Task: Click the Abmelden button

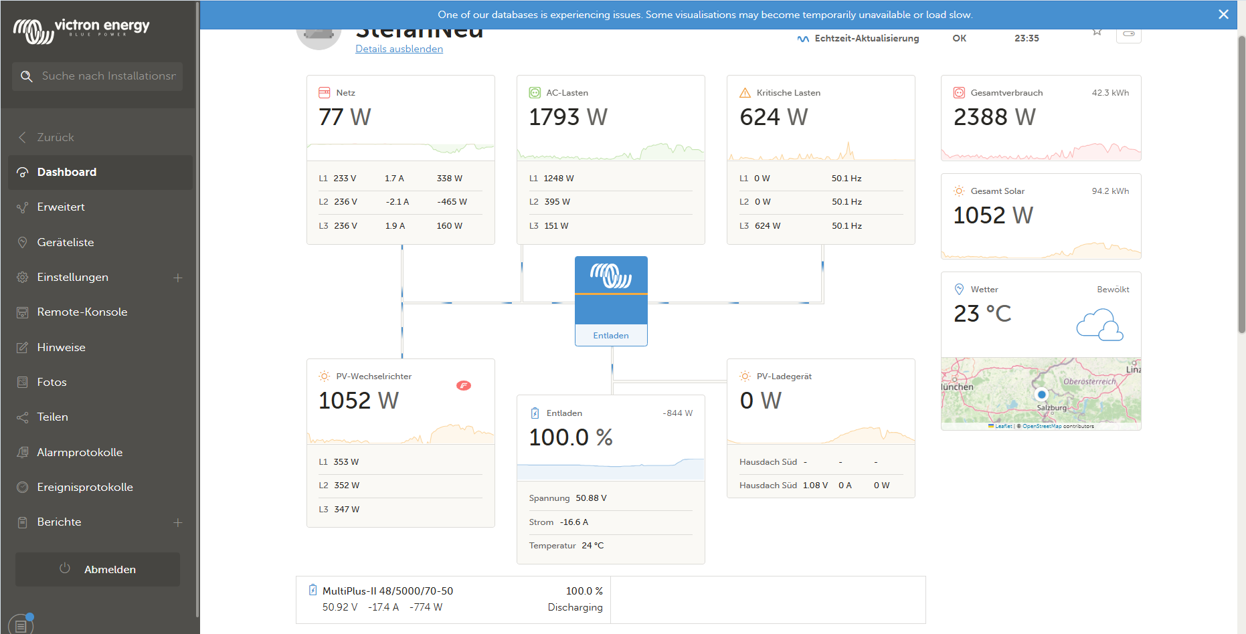Action: (98, 569)
